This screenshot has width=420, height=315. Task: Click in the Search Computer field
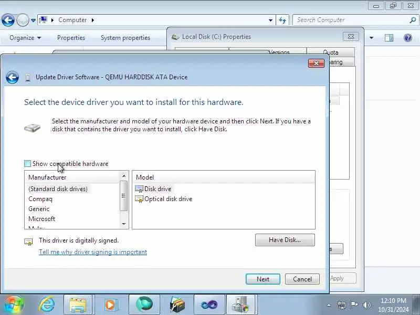[351, 20]
